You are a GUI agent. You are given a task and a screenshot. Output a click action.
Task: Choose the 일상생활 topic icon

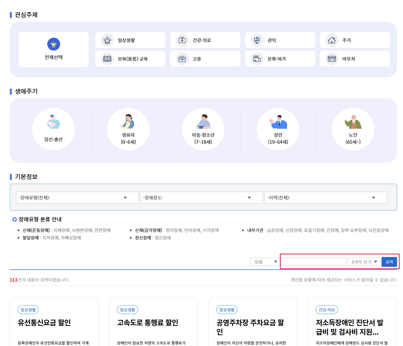tap(107, 40)
